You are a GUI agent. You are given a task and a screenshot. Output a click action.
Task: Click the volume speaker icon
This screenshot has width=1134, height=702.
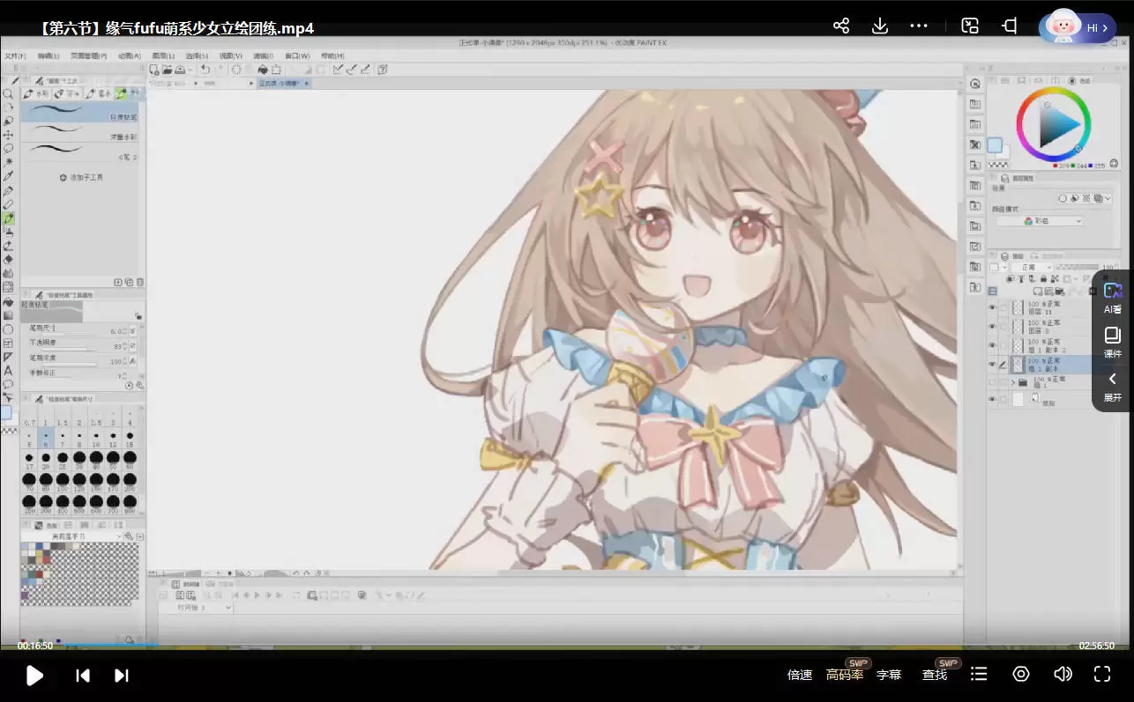(1063, 674)
